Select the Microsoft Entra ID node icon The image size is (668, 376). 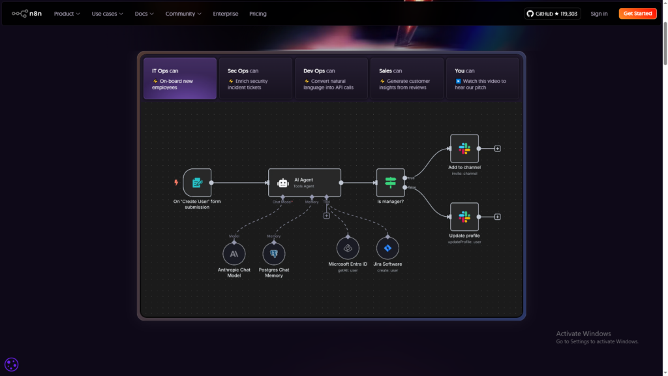pos(348,249)
